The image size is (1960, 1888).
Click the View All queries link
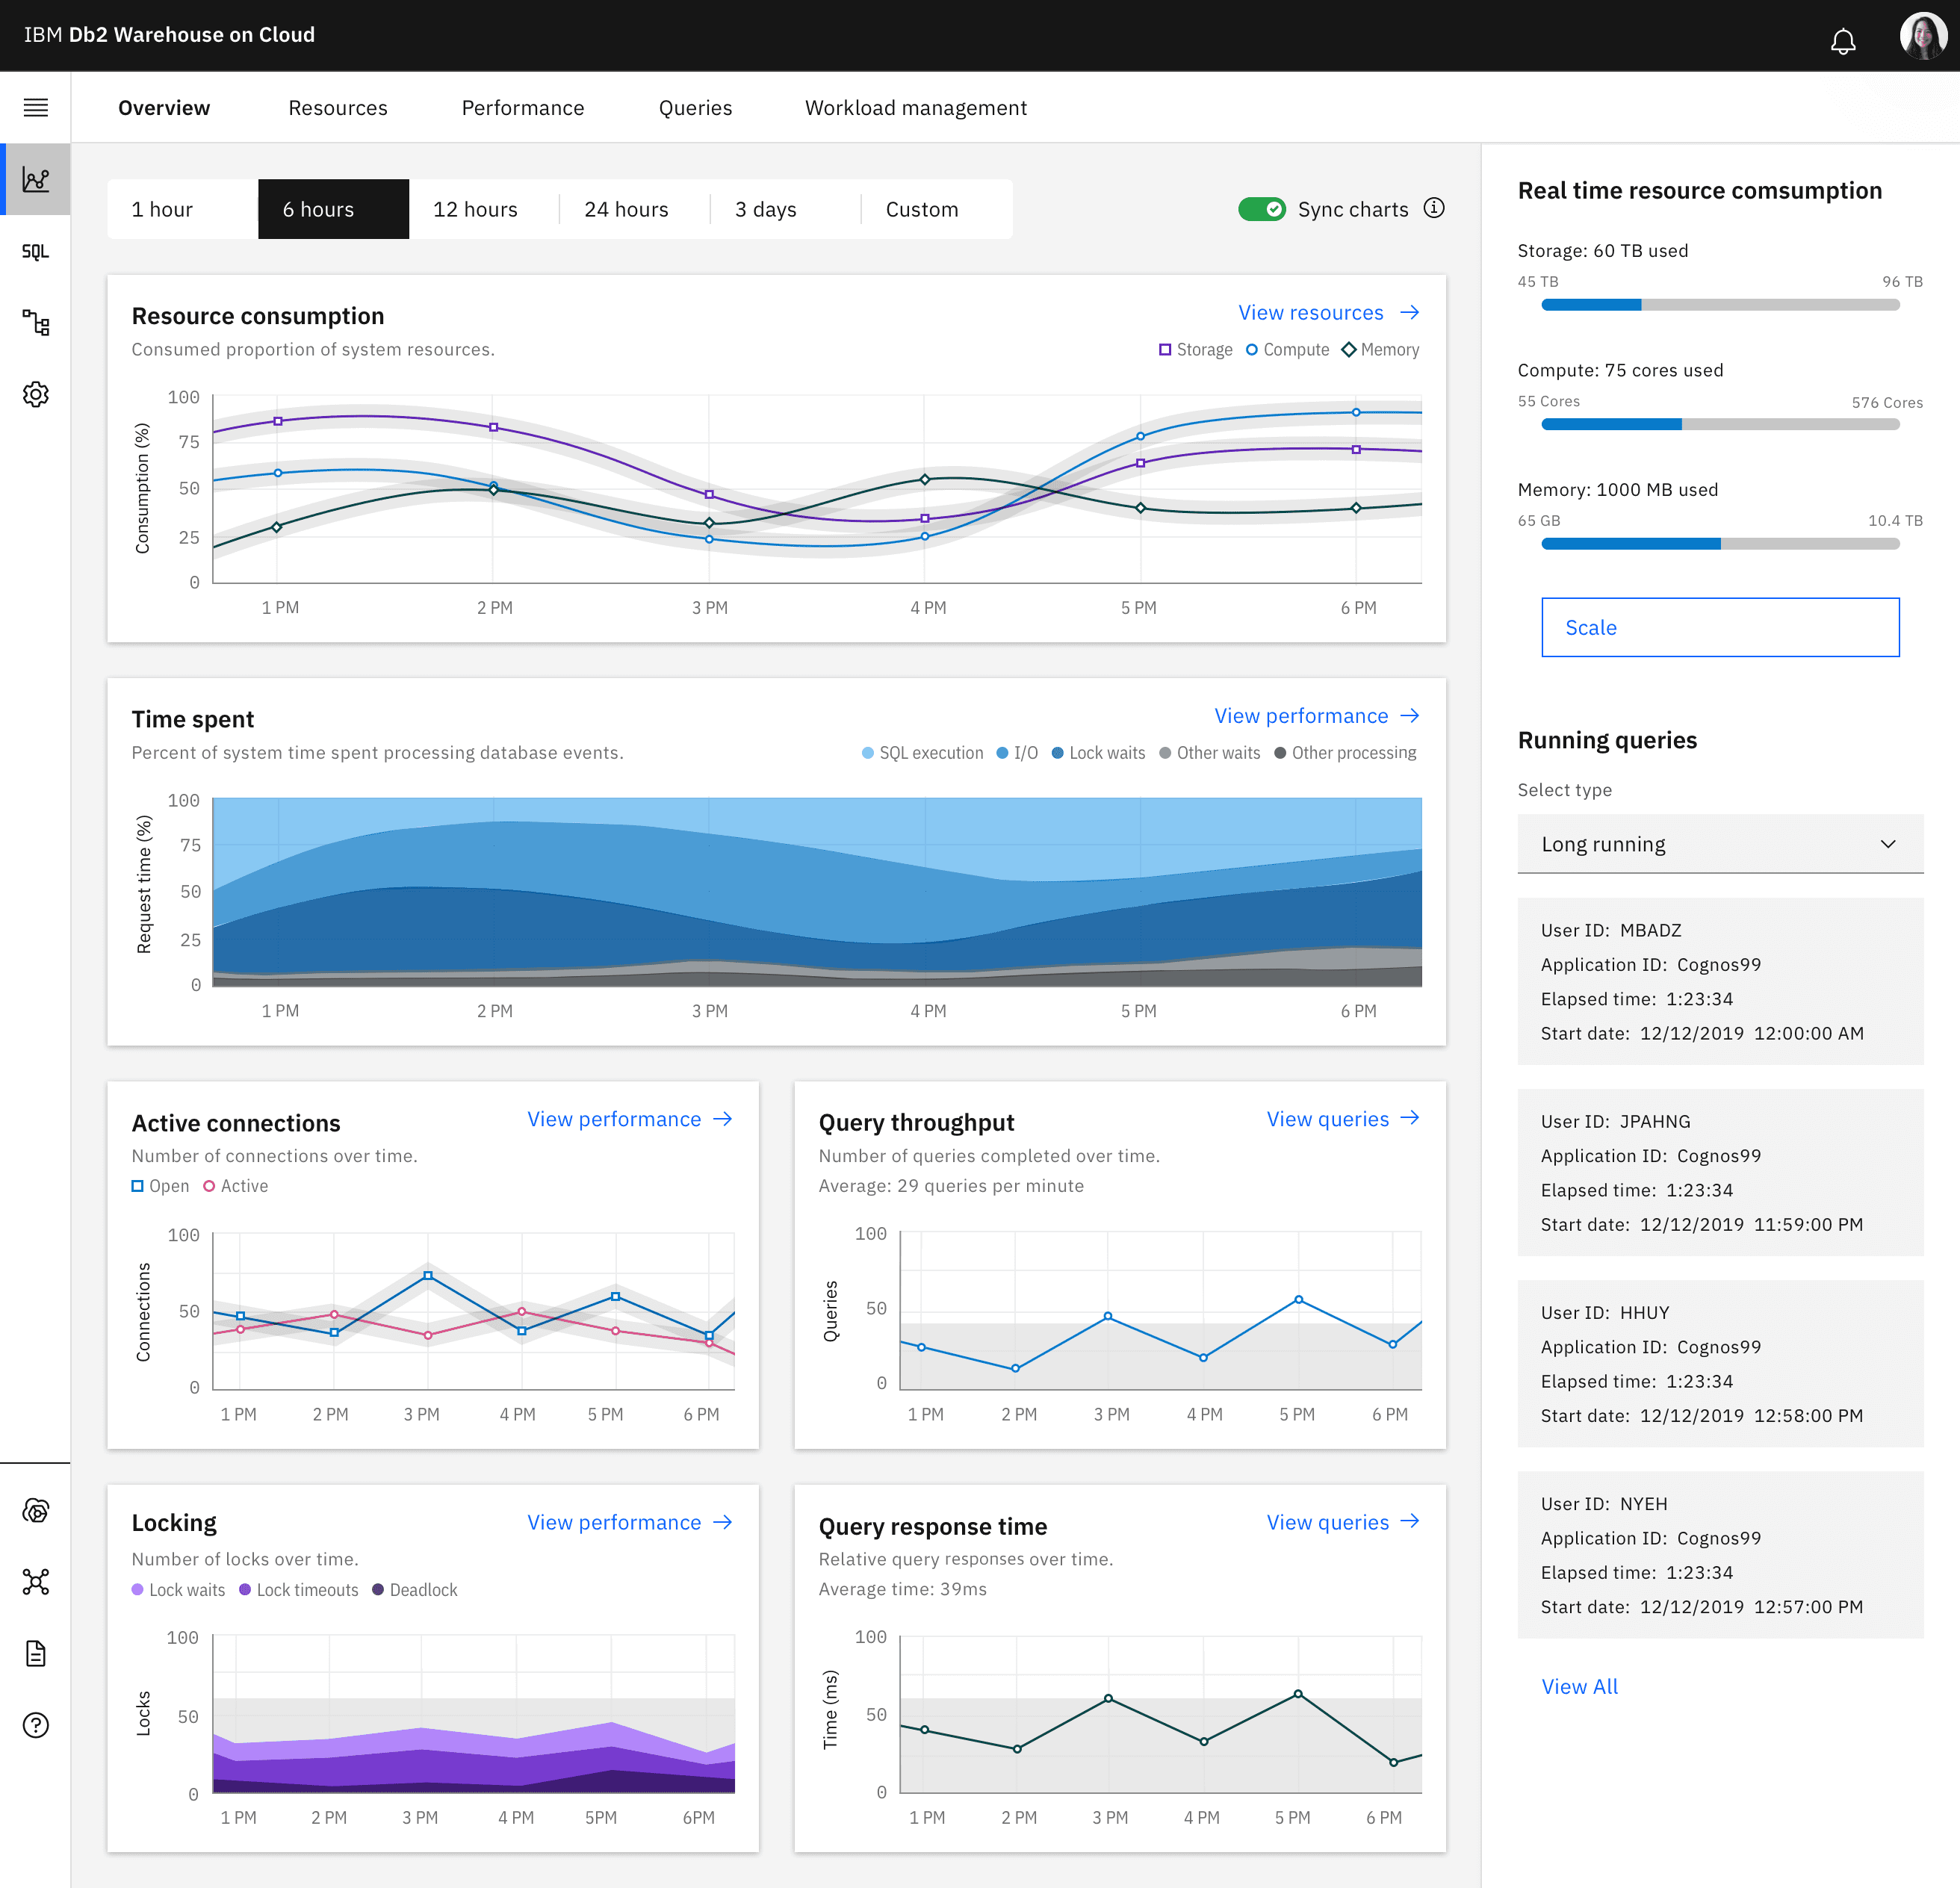click(1578, 1686)
